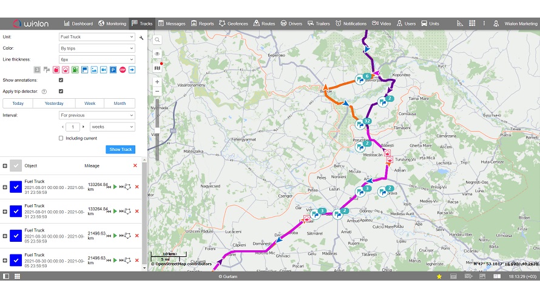
Task: Open the Geofences tab
Action: click(234, 24)
